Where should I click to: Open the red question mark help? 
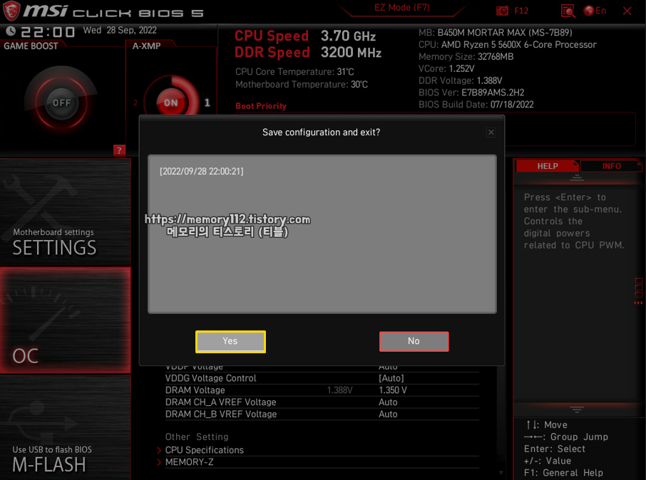(x=119, y=150)
